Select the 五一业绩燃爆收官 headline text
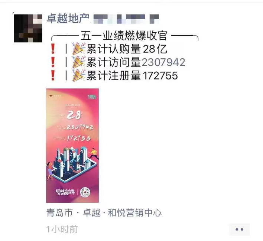This screenshot has height=241, width=263. 124,36
